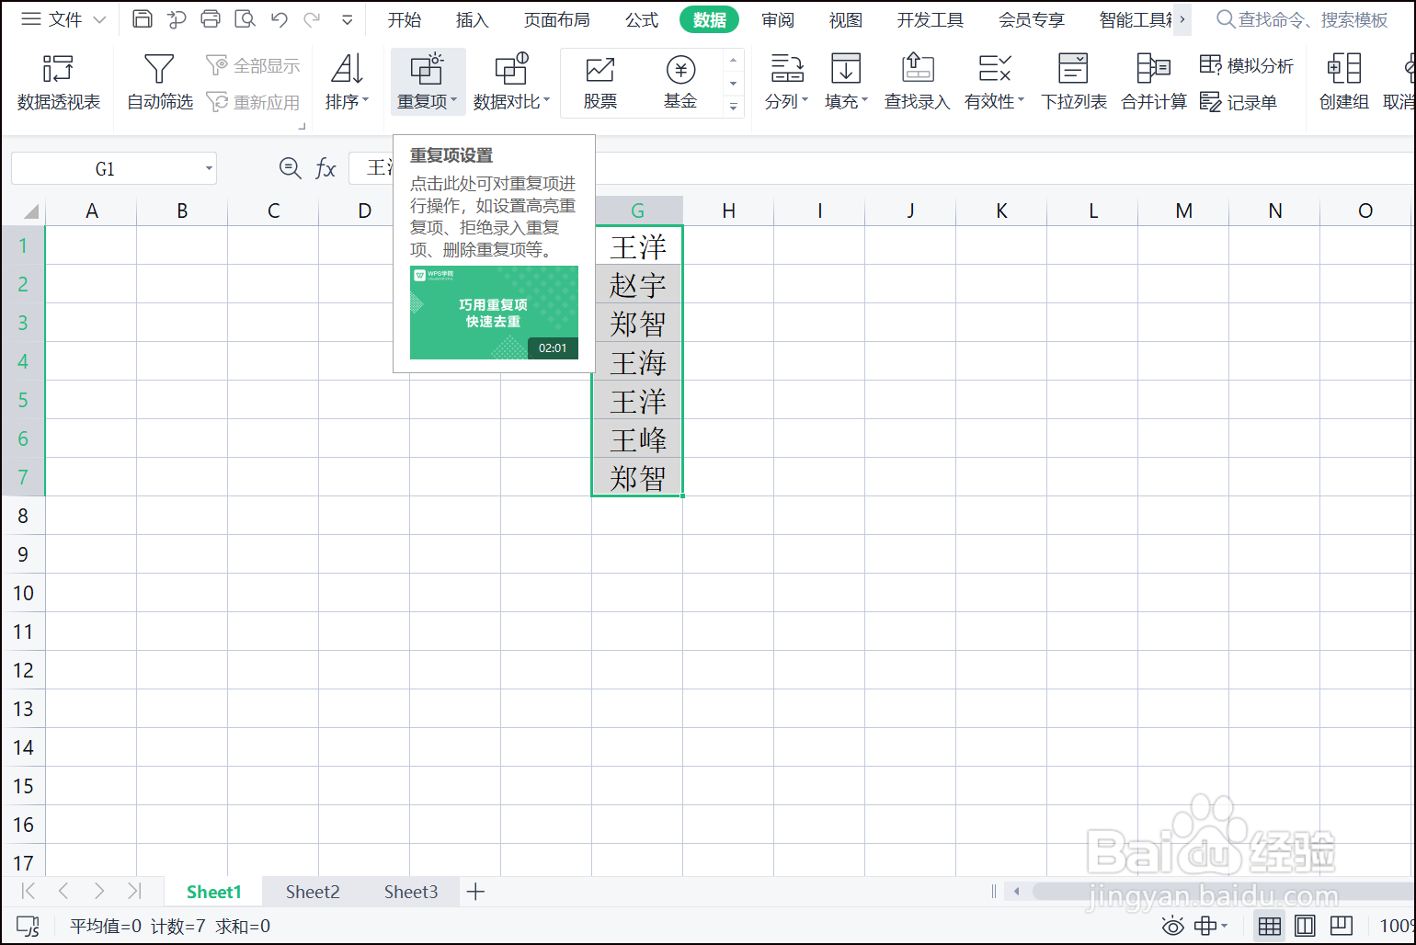
Task: Open the 插入 Insert tab
Action: click(473, 19)
